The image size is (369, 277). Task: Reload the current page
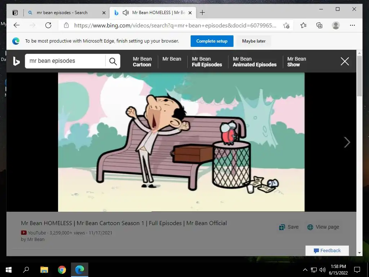[x=48, y=25]
